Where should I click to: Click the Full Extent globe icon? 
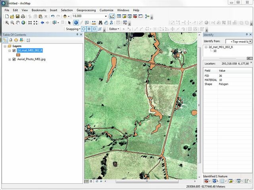[23, 23]
